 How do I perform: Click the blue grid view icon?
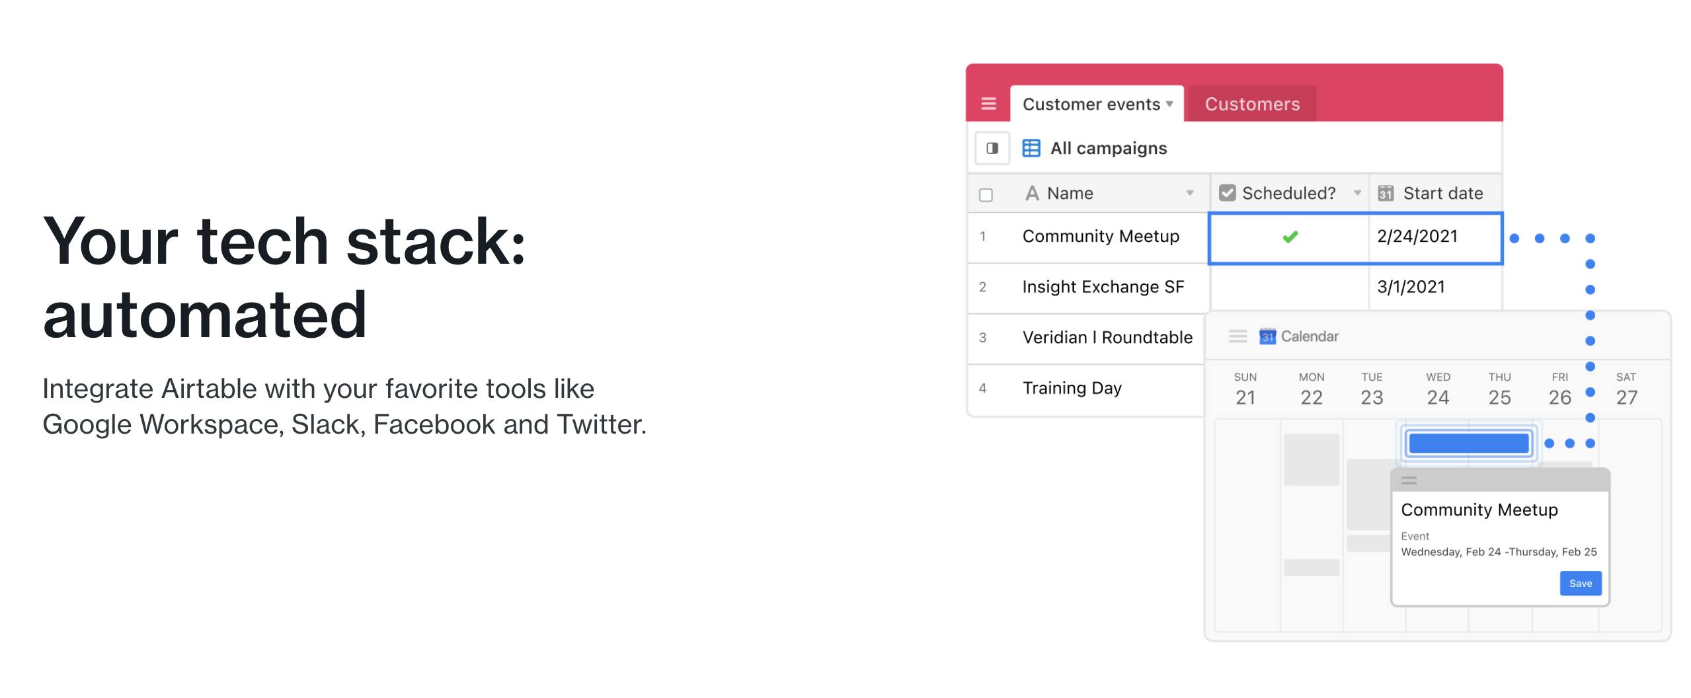(x=1031, y=148)
